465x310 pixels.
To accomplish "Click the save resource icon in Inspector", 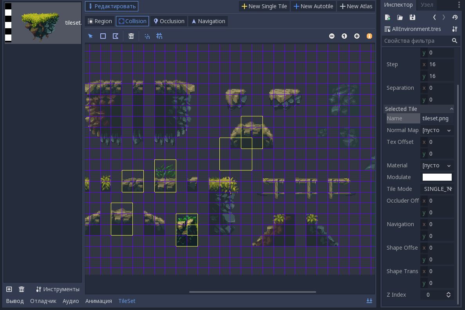I will [413, 17].
